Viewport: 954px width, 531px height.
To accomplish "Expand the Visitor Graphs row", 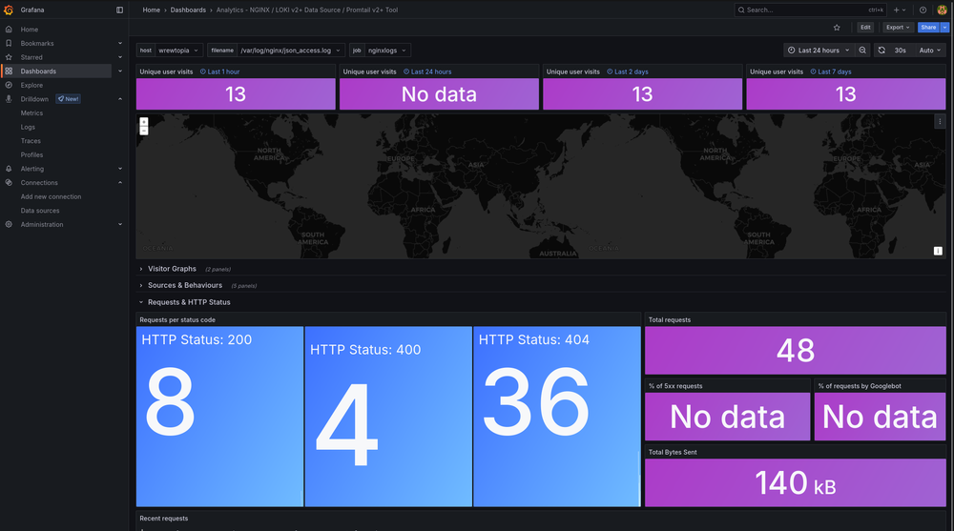I will [x=172, y=269].
